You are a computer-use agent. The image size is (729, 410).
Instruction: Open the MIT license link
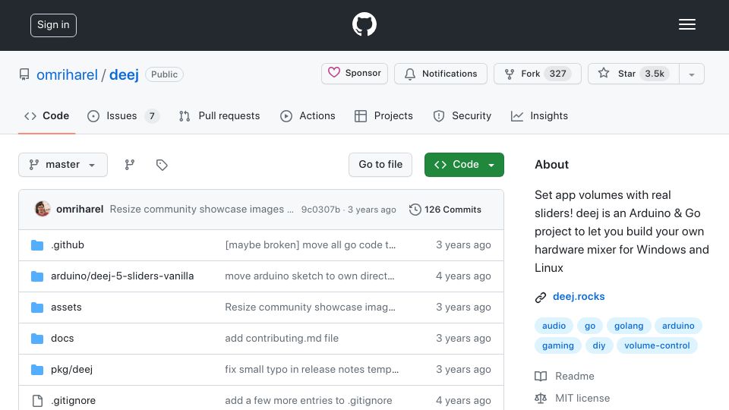tap(573, 399)
